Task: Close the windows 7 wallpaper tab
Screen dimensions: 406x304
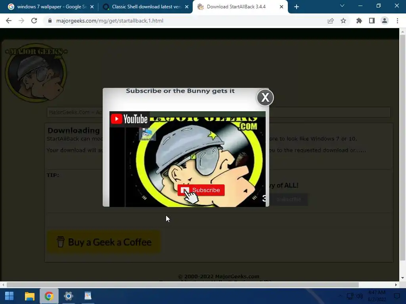Action: [92, 7]
